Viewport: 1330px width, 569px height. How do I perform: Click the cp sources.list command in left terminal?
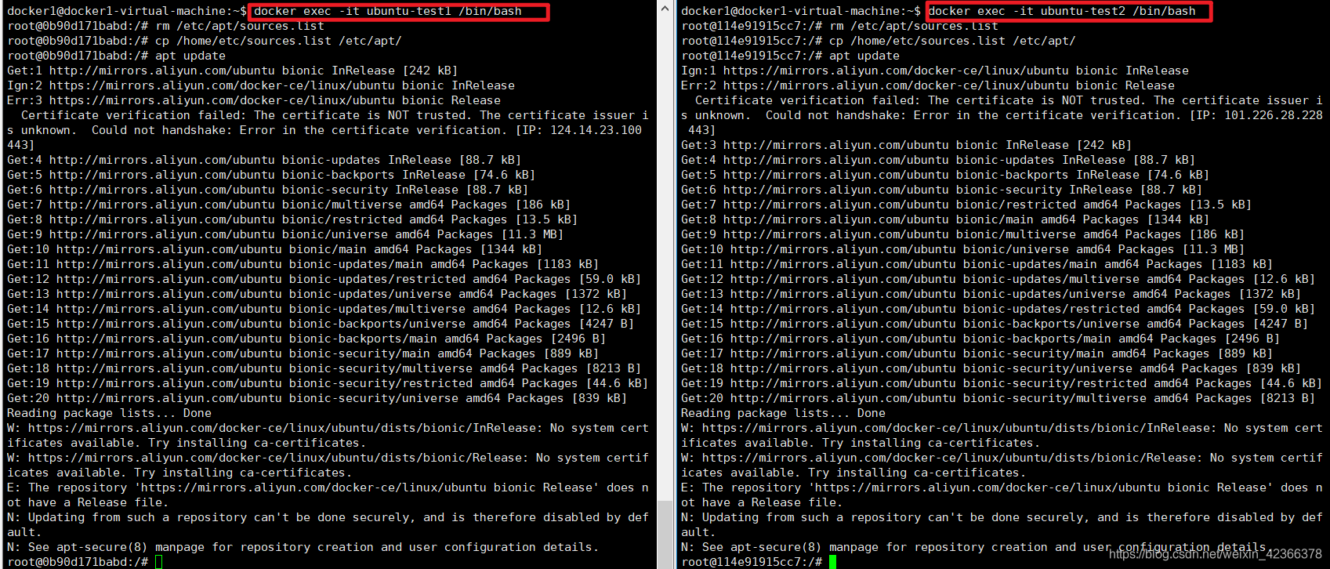click(x=278, y=41)
